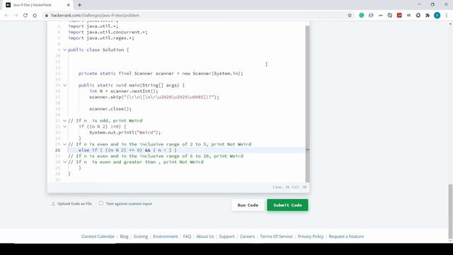This screenshot has height=255, width=453.
Task: Open the Chrome profile avatar V
Action: pyautogui.click(x=437, y=16)
